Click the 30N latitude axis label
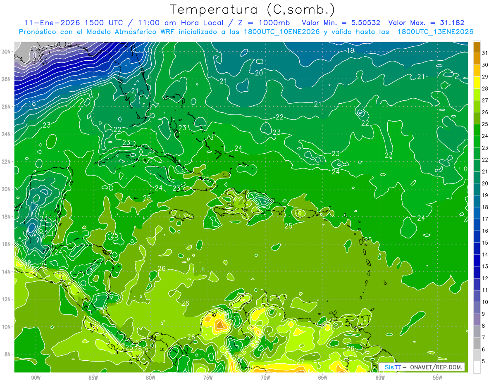Screen dimensions: 496x383 [6, 52]
